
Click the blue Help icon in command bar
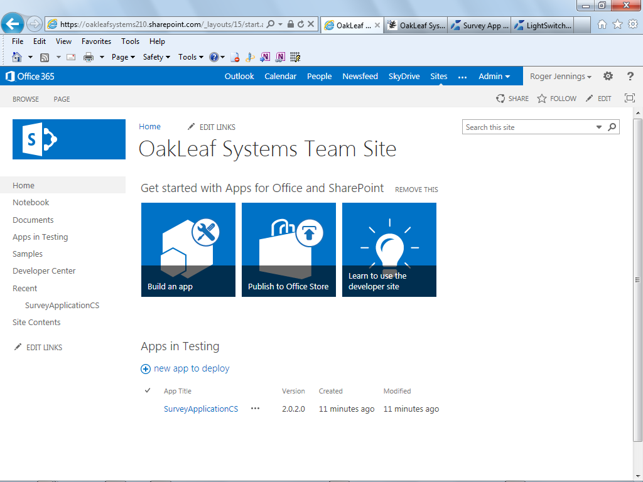[214, 57]
